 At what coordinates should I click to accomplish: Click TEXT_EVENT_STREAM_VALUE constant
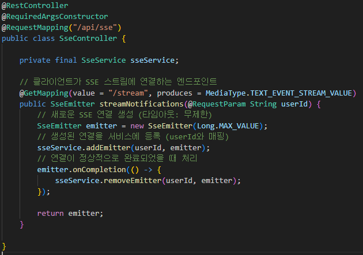click(301, 93)
